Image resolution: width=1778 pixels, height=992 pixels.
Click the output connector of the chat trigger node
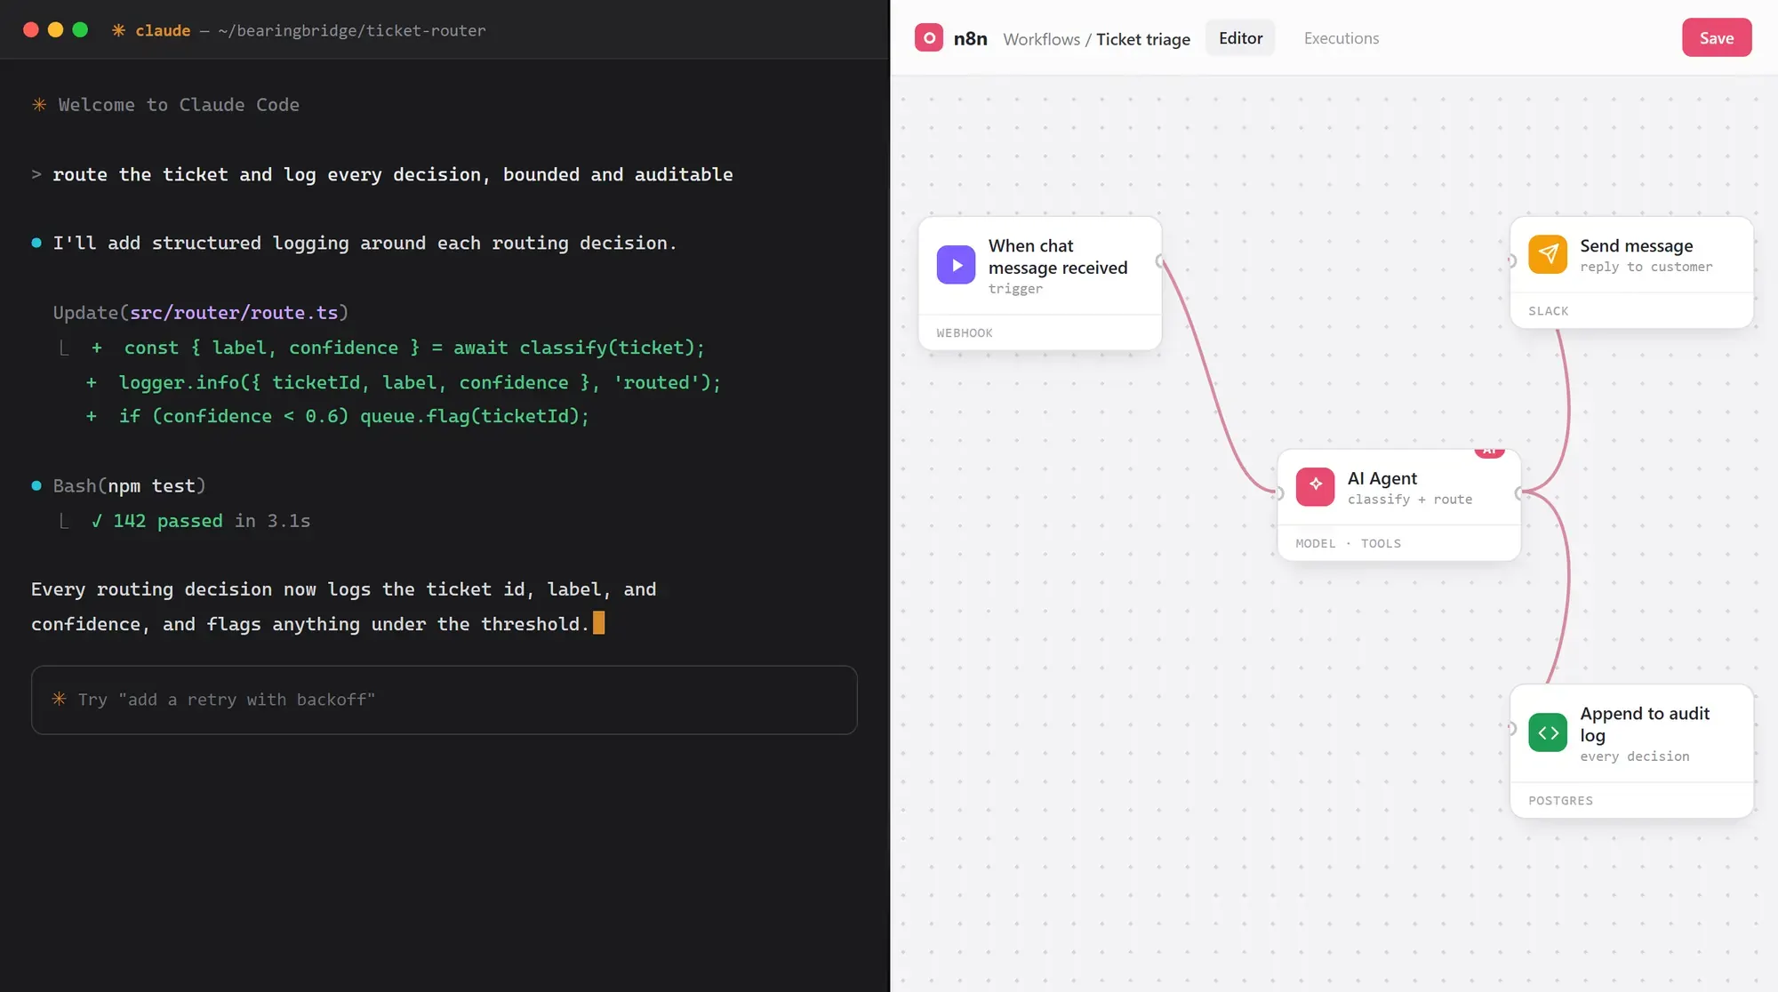1160,260
